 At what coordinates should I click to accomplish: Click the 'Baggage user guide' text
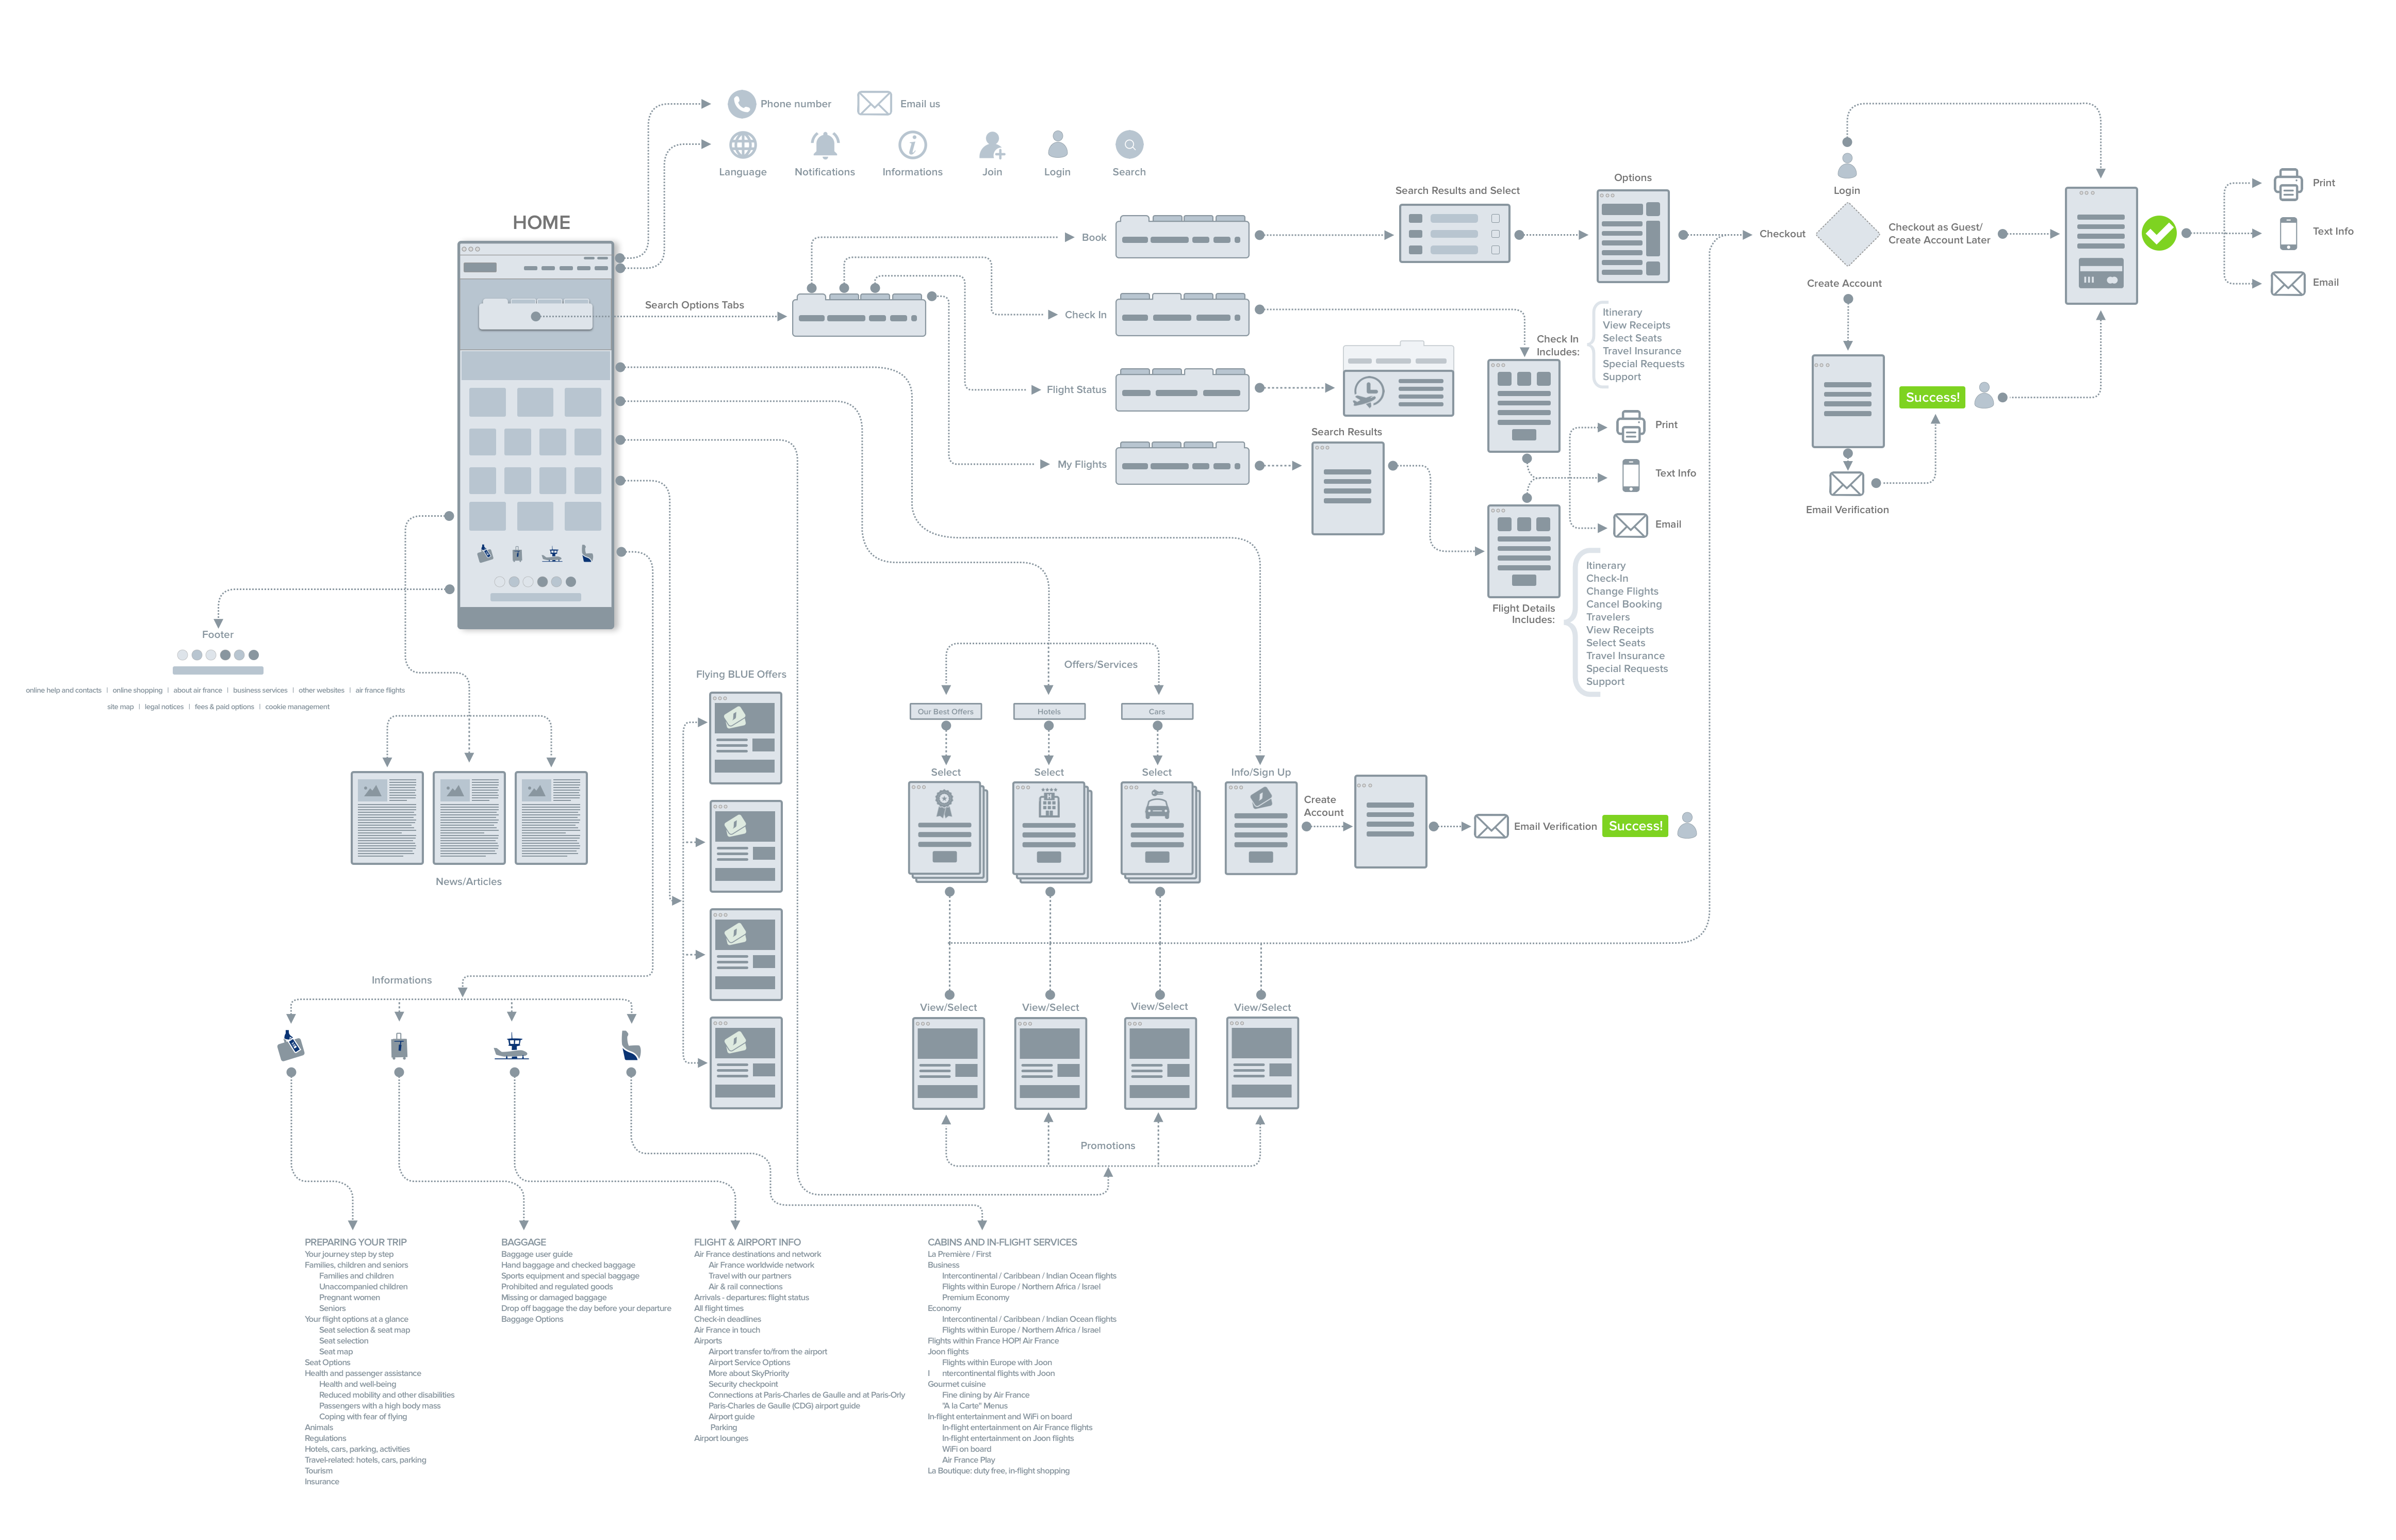pyautogui.click(x=536, y=1254)
